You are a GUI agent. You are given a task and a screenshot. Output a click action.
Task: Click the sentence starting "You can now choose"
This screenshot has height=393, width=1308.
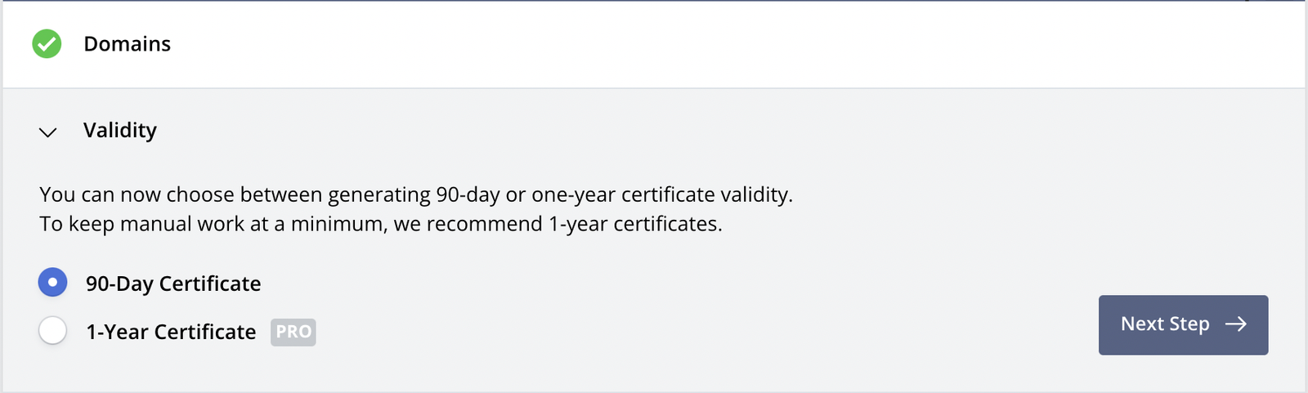click(415, 194)
